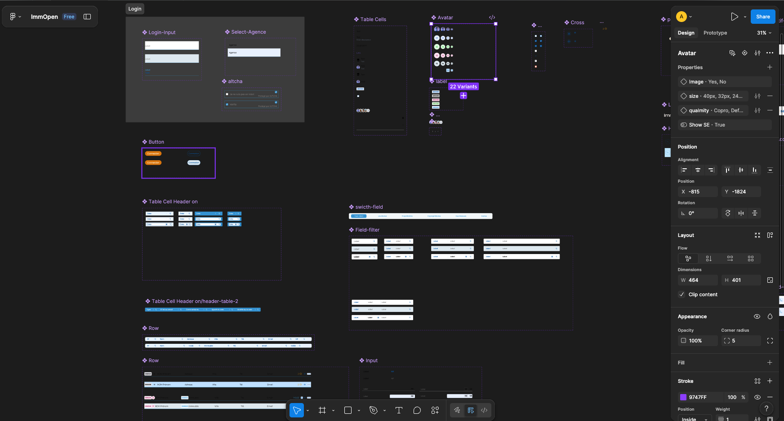The image size is (784, 421).
Task: Switch to the Prototype tab
Action: tap(715, 33)
